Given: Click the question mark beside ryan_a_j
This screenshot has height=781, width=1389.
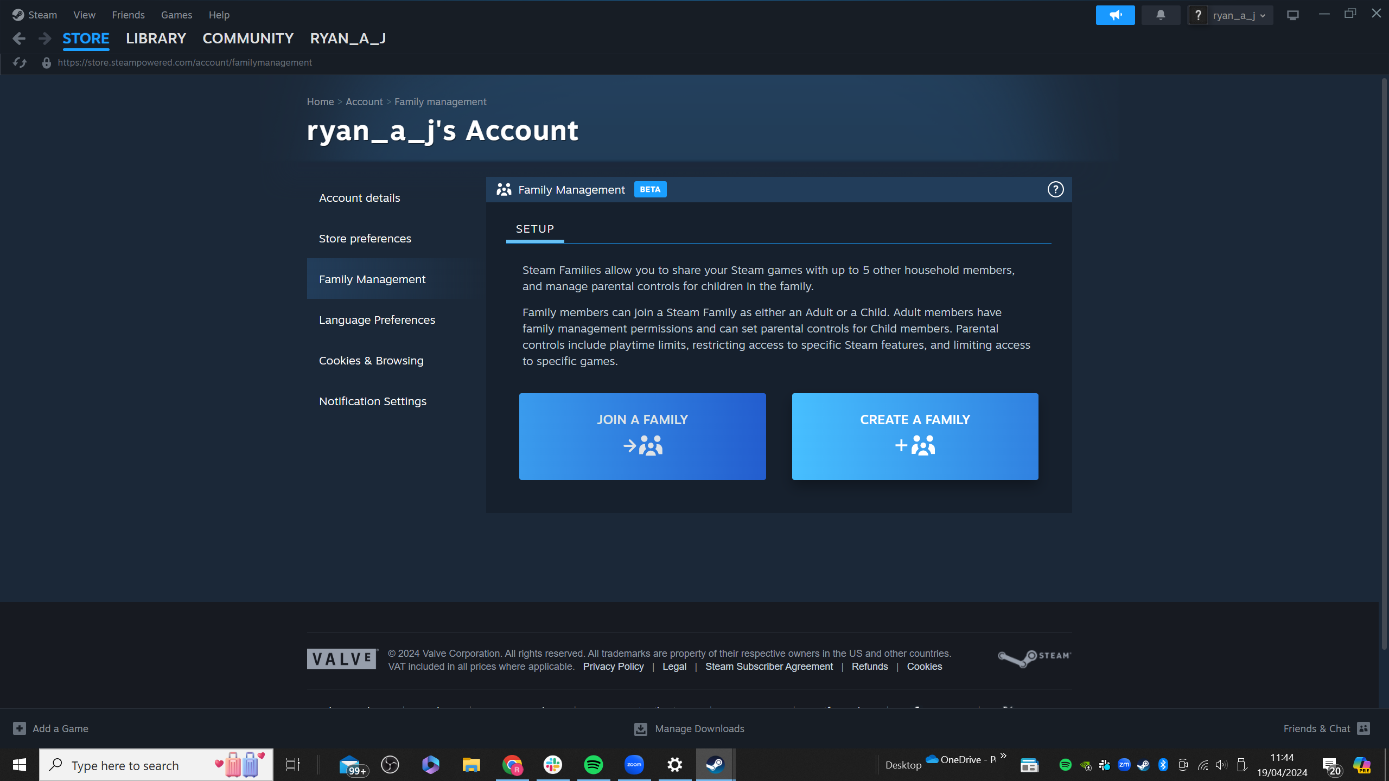Looking at the screenshot, I should [1198, 15].
